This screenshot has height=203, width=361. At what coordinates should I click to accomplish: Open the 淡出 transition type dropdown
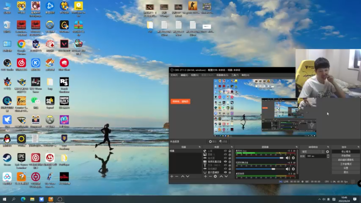click(x=313, y=152)
